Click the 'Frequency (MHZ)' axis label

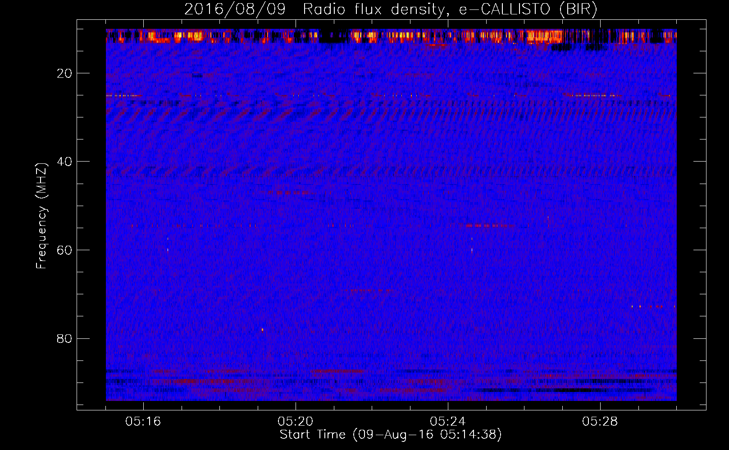(41, 216)
